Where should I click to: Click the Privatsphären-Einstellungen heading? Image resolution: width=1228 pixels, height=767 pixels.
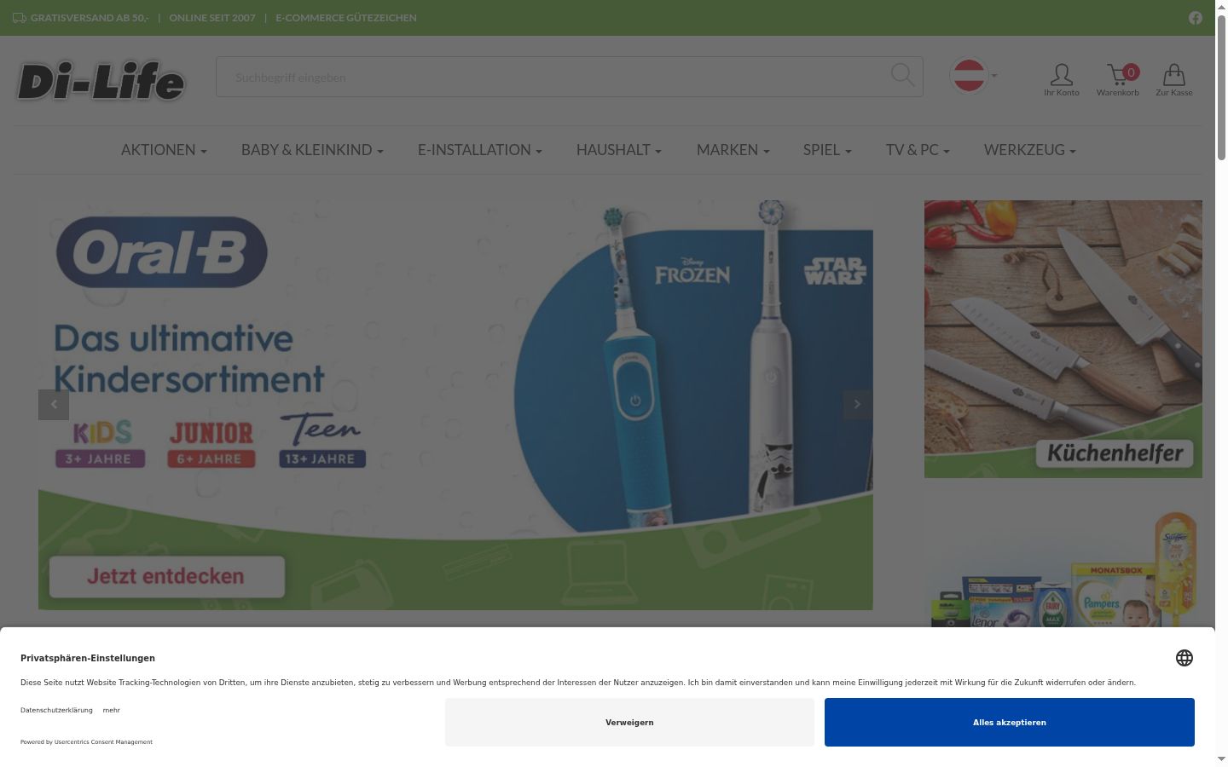pyautogui.click(x=88, y=658)
